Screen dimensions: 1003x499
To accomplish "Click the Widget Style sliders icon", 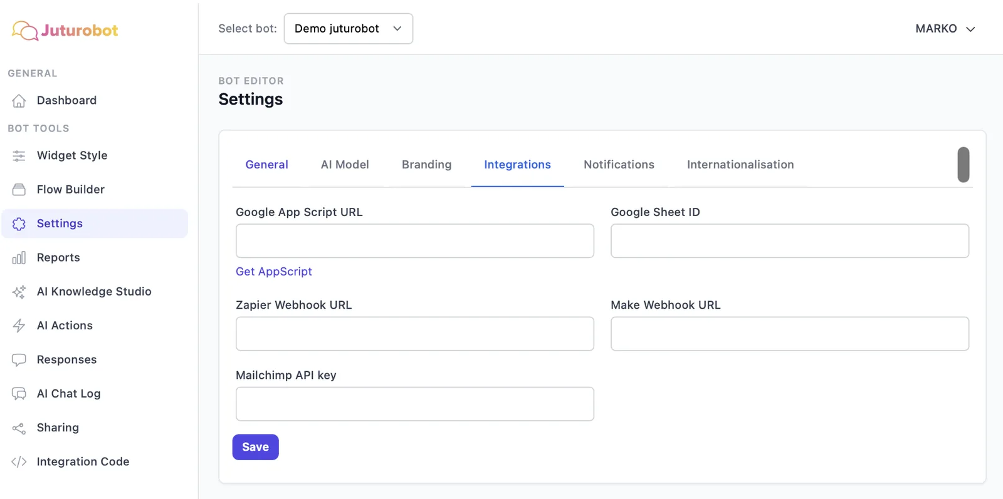I will coord(19,156).
